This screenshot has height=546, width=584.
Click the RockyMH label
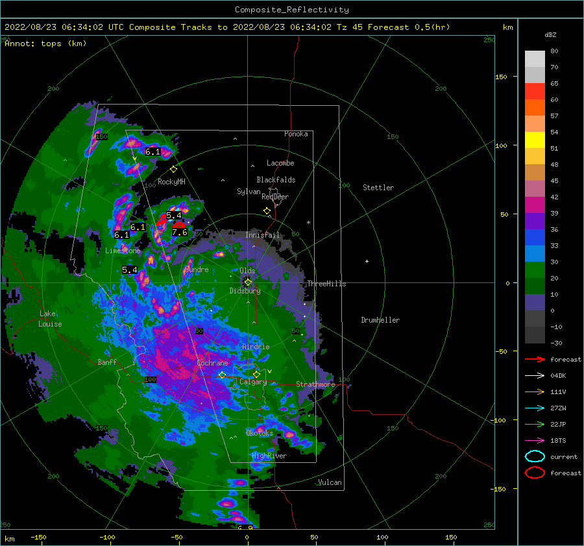(x=171, y=182)
